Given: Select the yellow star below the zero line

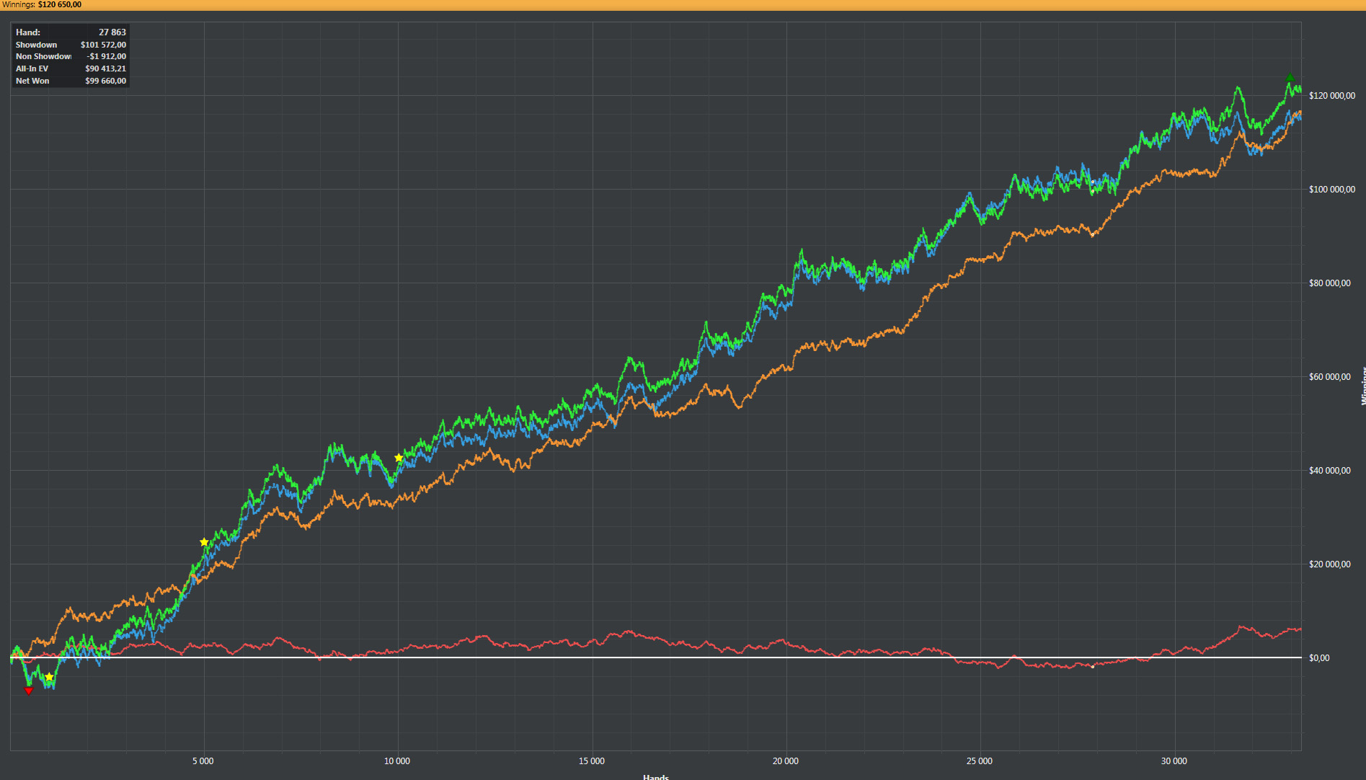Looking at the screenshot, I should click(49, 677).
